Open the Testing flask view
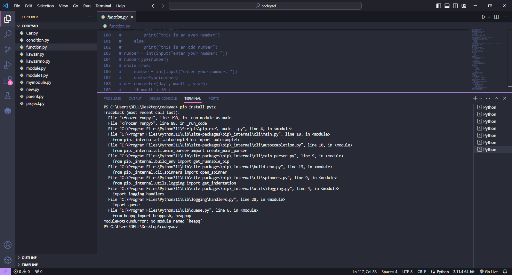512x275 pixels. pyautogui.click(x=8, y=96)
